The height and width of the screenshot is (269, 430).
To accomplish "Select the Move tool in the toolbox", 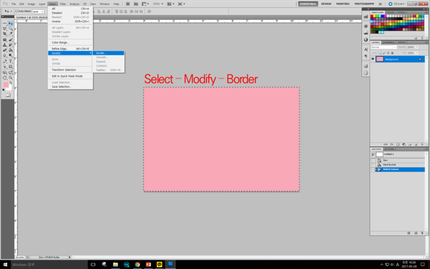I will point(10,23).
